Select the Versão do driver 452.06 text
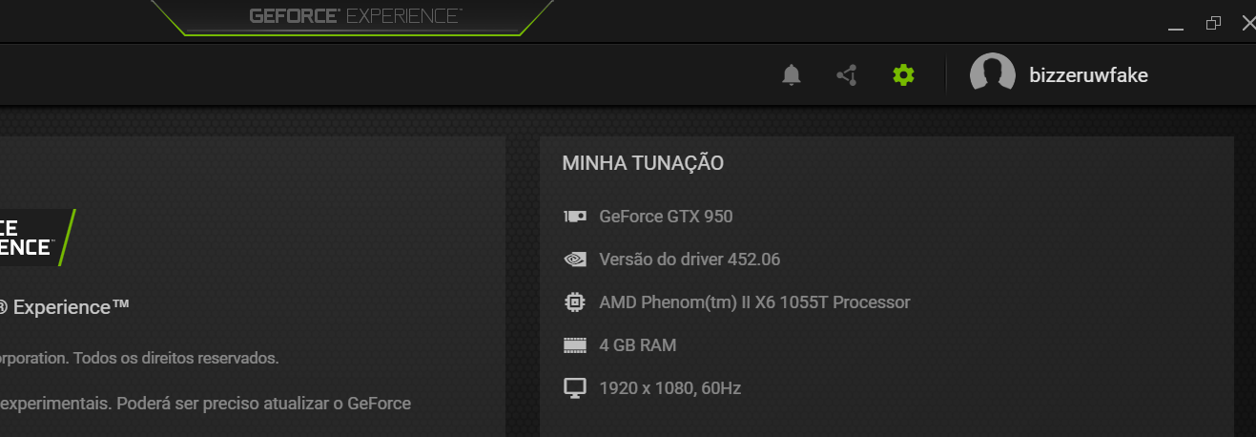Viewport: 1256px width, 437px height. pyautogui.click(x=690, y=260)
